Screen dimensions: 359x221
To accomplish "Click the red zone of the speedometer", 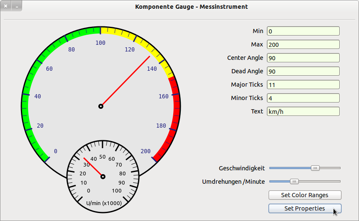I will click(x=174, y=121).
